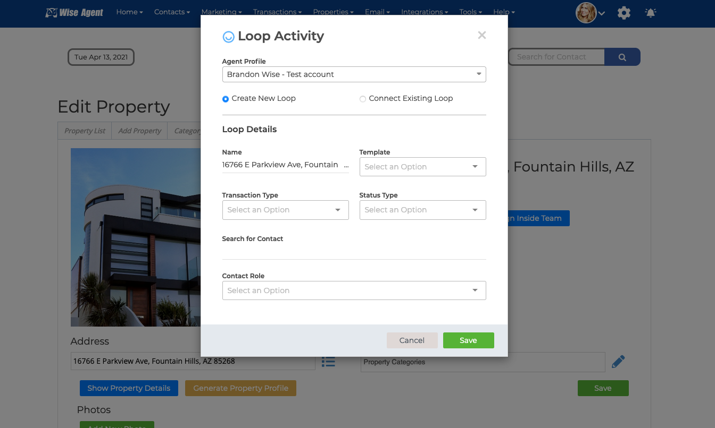Screen dimensions: 715x428
Task: Click the pencil icon next to Property Categories
Action: 618,361
